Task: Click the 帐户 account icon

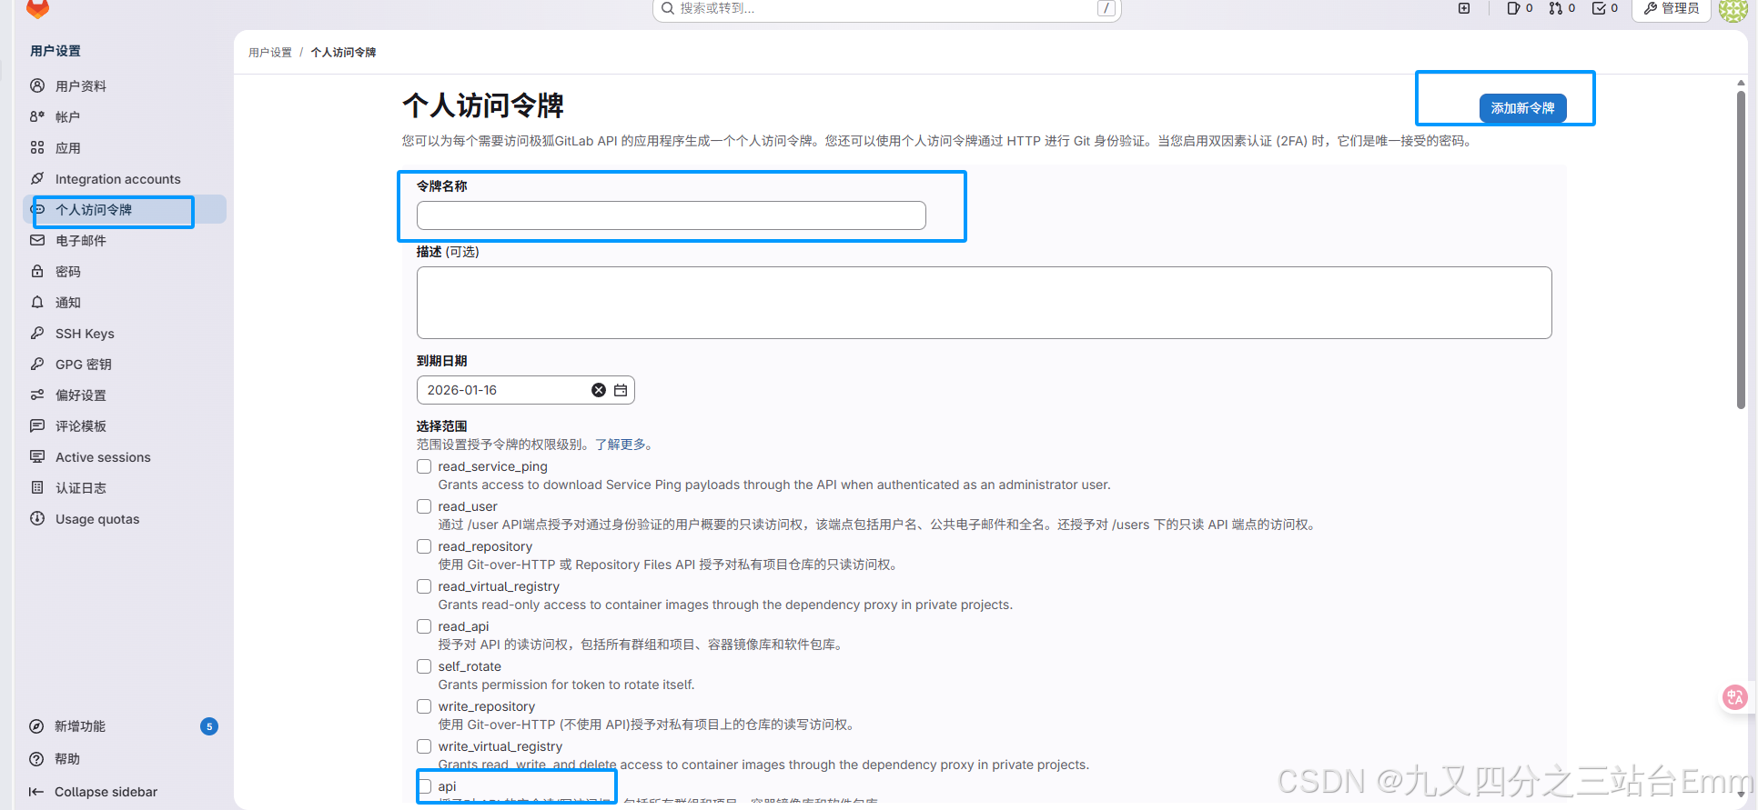Action: (x=37, y=116)
